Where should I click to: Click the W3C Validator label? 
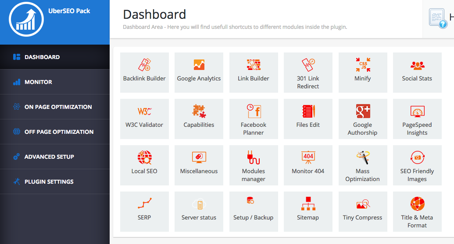(144, 125)
